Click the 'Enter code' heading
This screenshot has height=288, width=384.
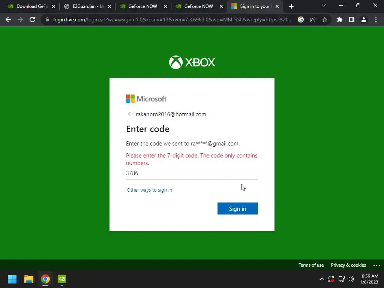[x=148, y=129]
